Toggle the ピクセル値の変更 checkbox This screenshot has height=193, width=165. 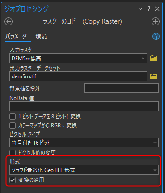(13, 152)
